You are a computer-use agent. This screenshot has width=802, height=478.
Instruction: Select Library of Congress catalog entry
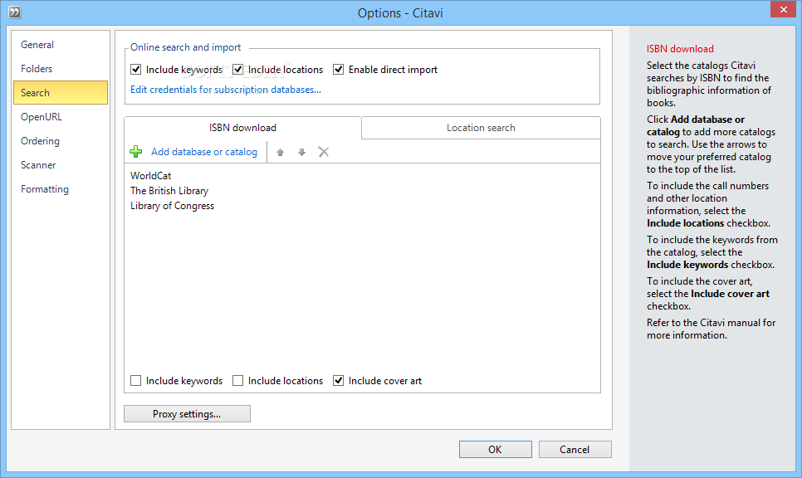pyautogui.click(x=173, y=206)
